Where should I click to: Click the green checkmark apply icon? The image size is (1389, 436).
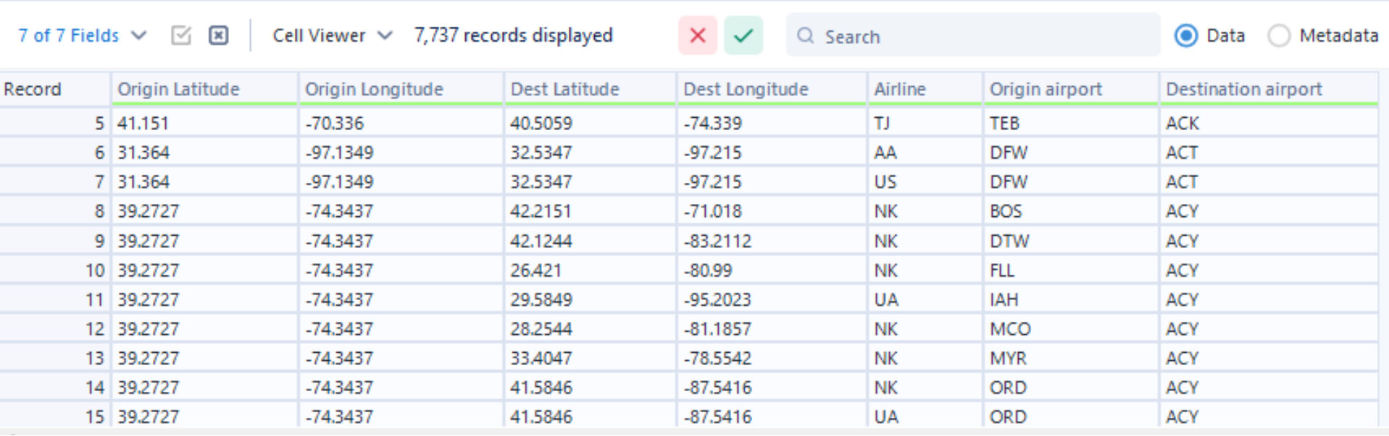coord(743,35)
